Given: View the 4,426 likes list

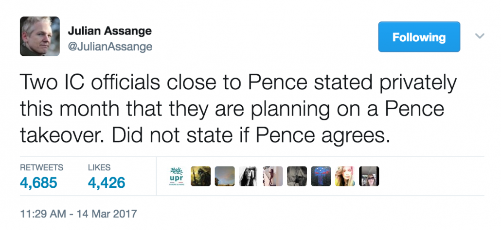Looking at the screenshot, I should pyautogui.click(x=107, y=183).
